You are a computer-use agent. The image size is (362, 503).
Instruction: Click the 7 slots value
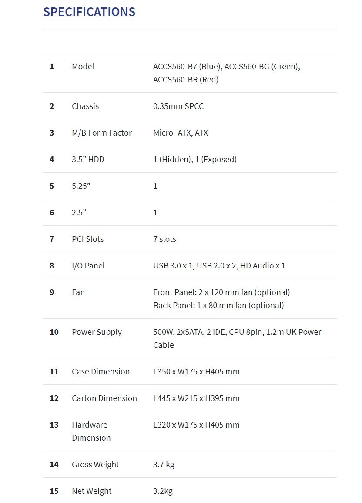164,239
